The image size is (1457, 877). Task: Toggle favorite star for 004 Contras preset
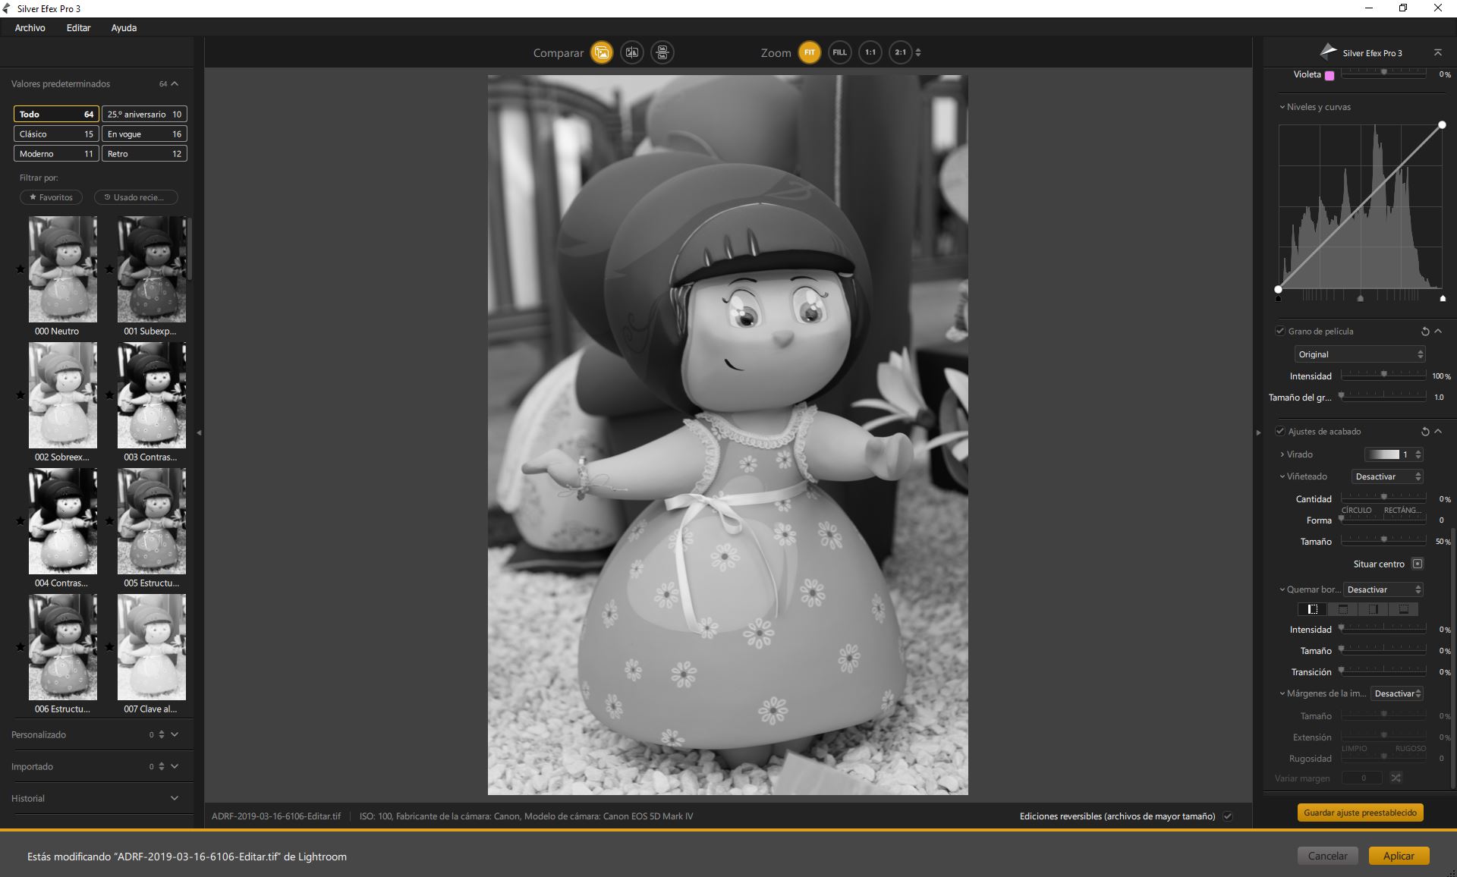(20, 520)
